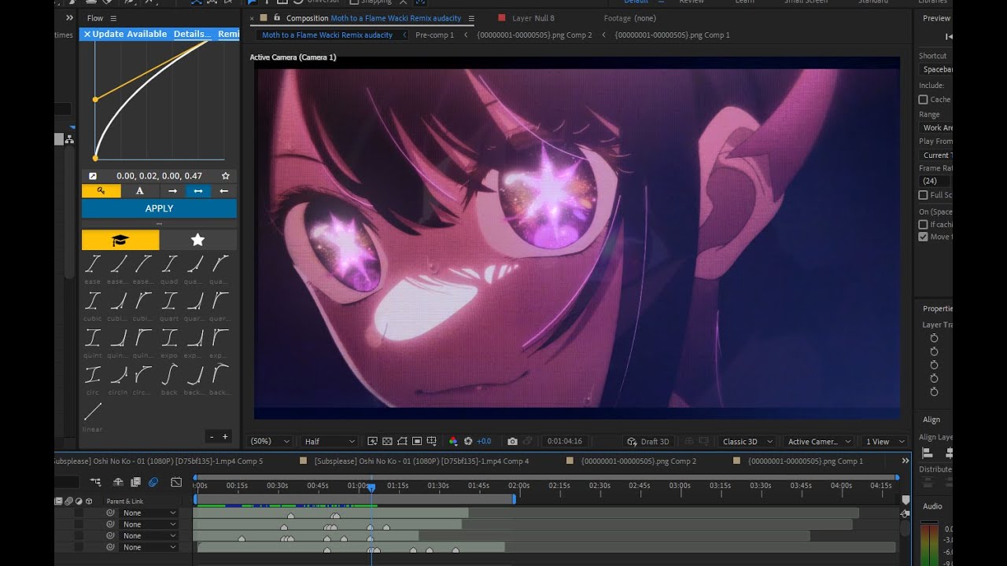1007x566 pixels.
Task: Select the both-directions arrow in Flow
Action: point(197,191)
